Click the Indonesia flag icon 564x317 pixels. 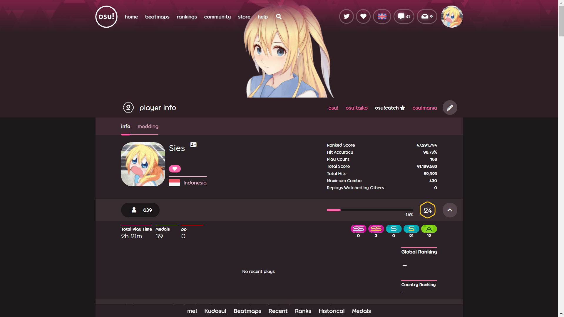pos(174,183)
